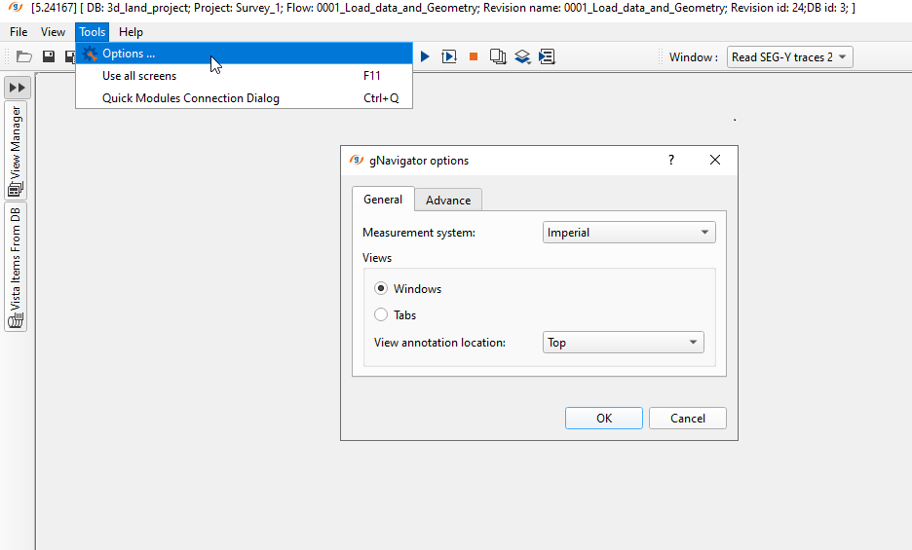Click OK in gNavigator options

tap(604, 418)
